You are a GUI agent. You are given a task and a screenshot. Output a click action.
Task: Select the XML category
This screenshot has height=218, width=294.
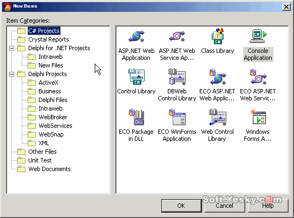point(44,143)
